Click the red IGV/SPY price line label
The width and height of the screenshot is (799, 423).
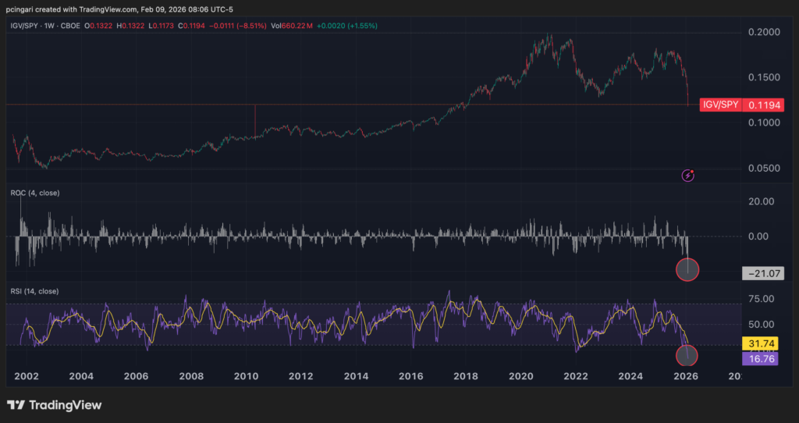720,105
